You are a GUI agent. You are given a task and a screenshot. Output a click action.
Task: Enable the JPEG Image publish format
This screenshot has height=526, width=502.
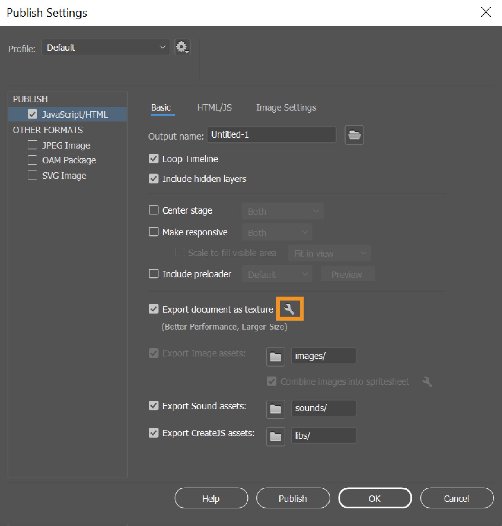pos(32,145)
